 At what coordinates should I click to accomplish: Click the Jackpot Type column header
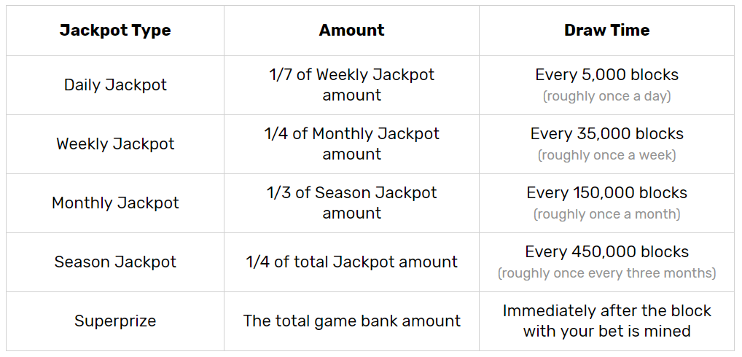(115, 31)
